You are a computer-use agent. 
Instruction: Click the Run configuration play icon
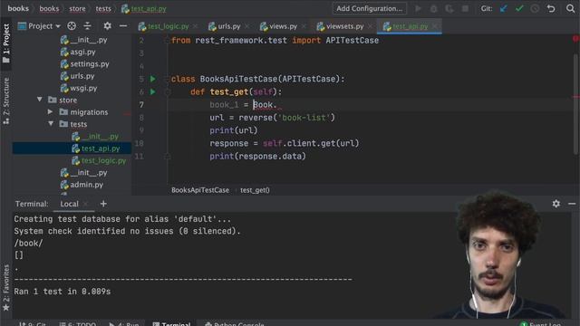tap(418, 8)
